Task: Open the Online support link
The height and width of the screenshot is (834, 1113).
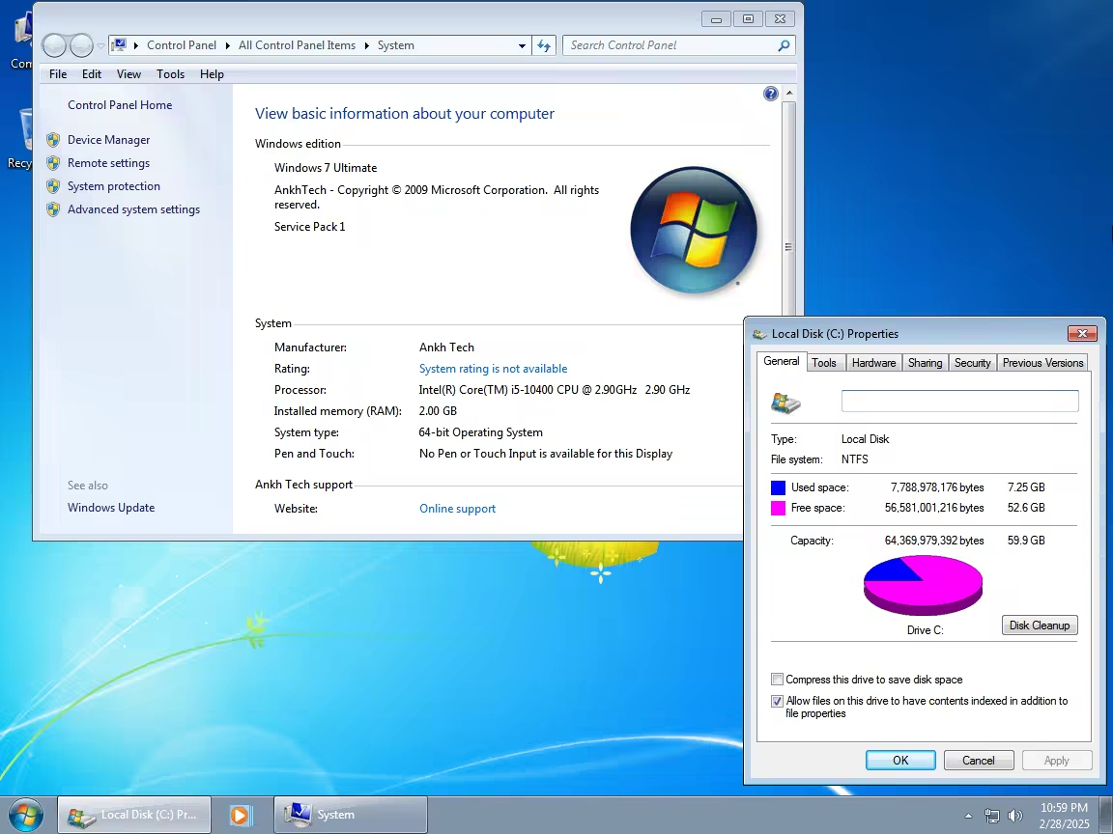Action: 457,509
